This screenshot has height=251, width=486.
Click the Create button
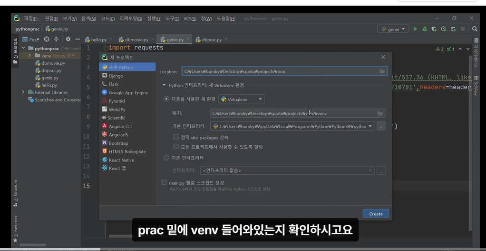pos(376,214)
